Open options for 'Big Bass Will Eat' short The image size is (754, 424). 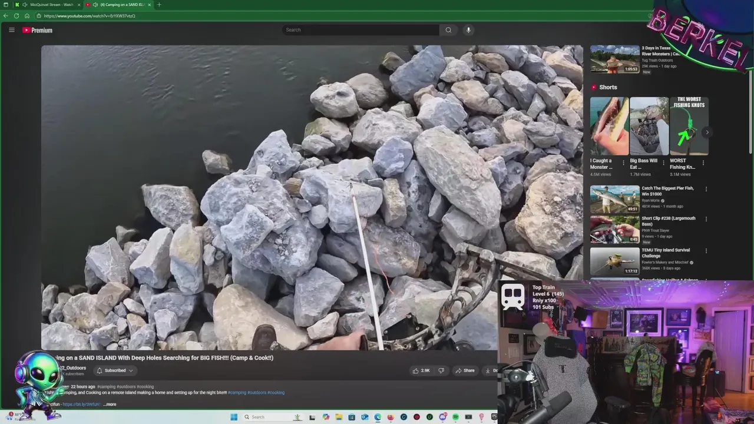[663, 163]
